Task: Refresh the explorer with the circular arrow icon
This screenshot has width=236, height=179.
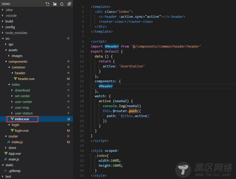Action: pos(62,4)
